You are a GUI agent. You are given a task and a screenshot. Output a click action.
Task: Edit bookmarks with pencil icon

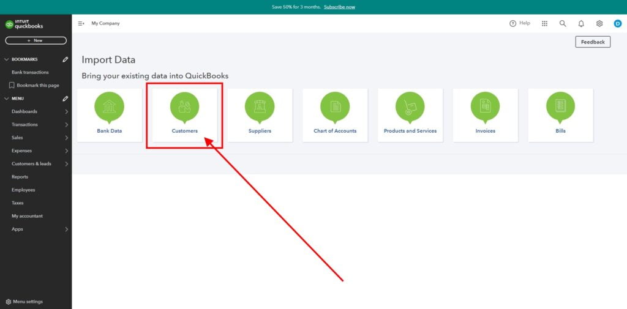click(x=65, y=59)
